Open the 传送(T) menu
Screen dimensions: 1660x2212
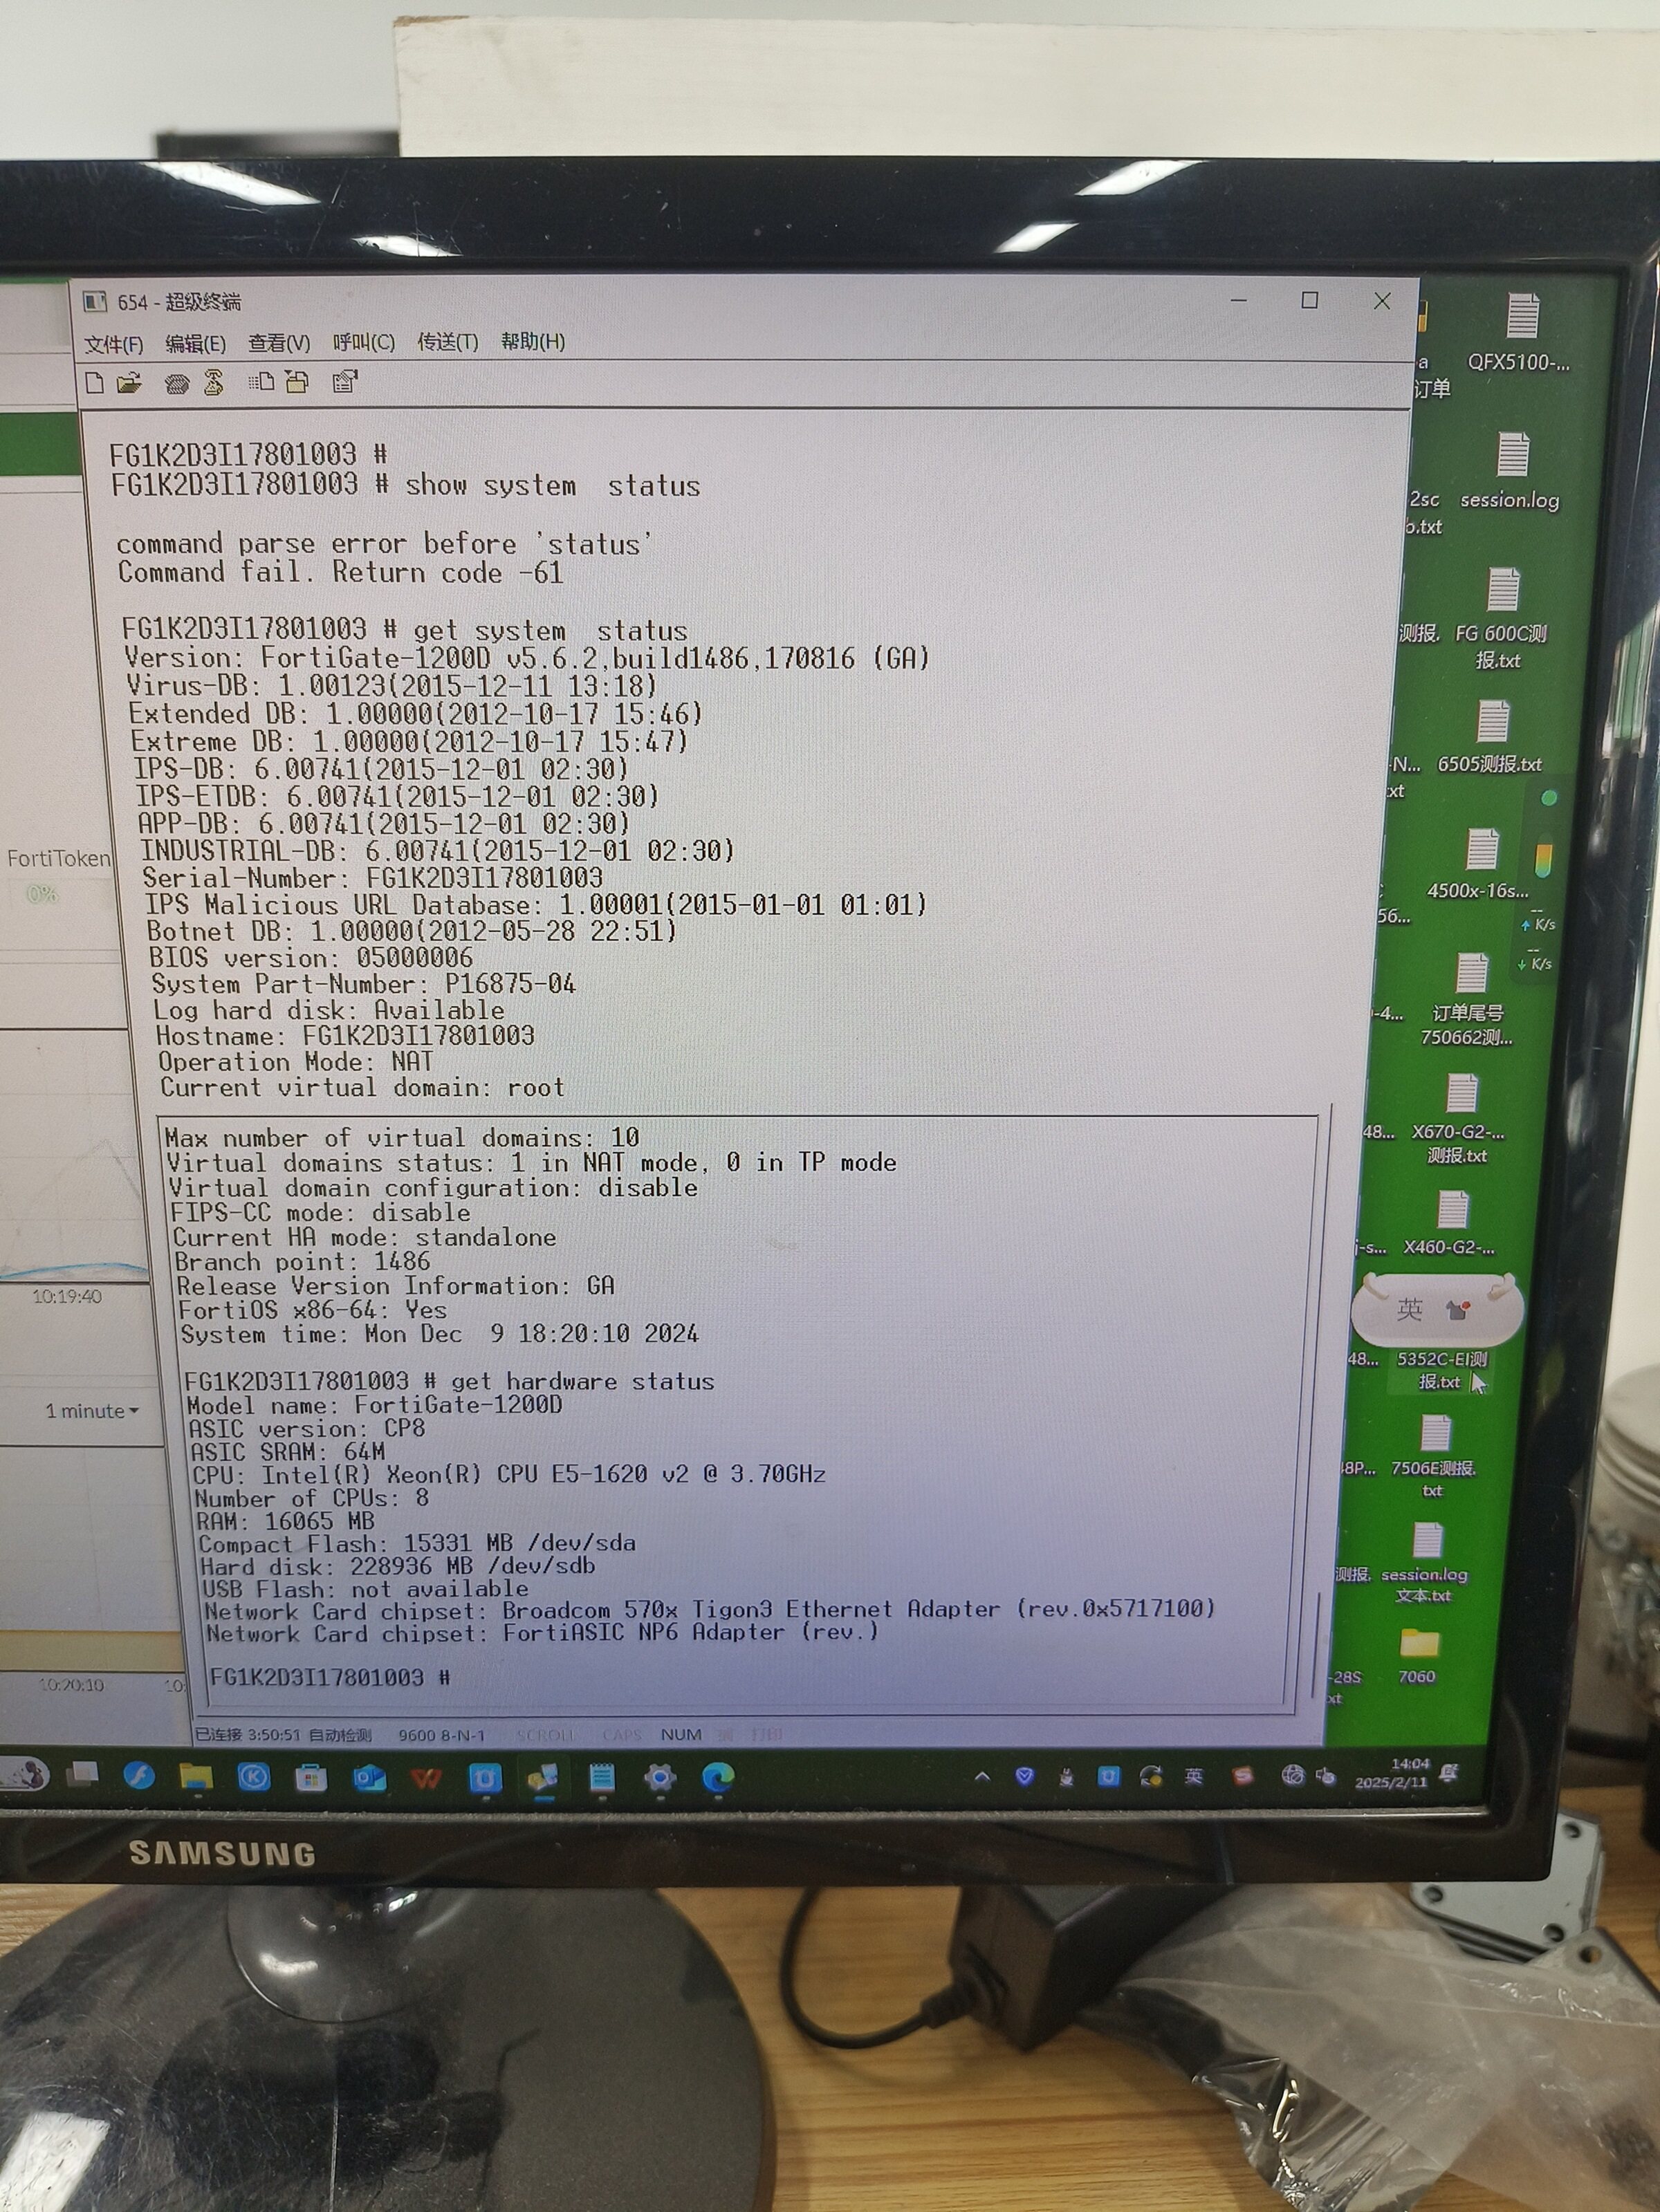coord(447,342)
